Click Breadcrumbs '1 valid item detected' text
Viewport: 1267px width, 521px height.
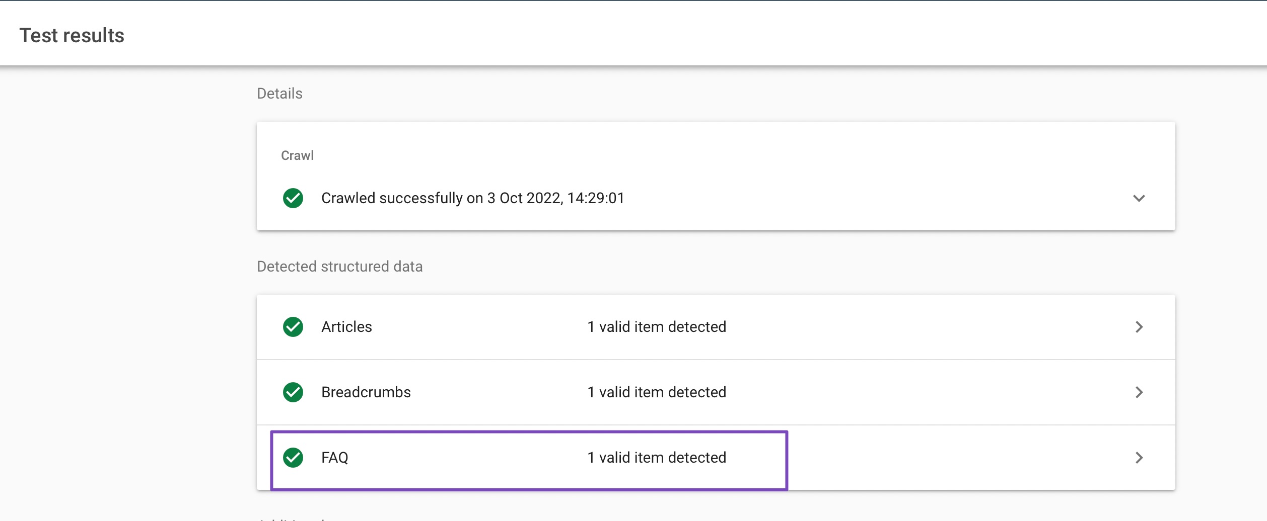[x=657, y=392]
